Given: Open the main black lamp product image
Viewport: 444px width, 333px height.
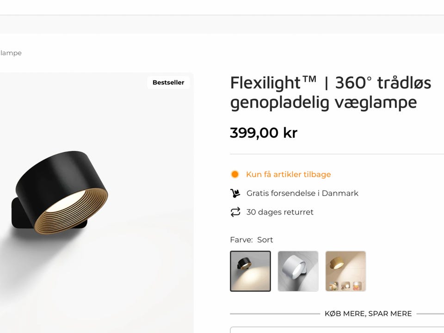Looking at the screenshot, I should pyautogui.click(x=96, y=203).
